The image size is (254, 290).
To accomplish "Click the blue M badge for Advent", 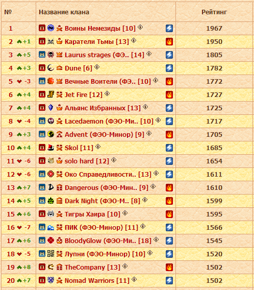I will 42,134.
